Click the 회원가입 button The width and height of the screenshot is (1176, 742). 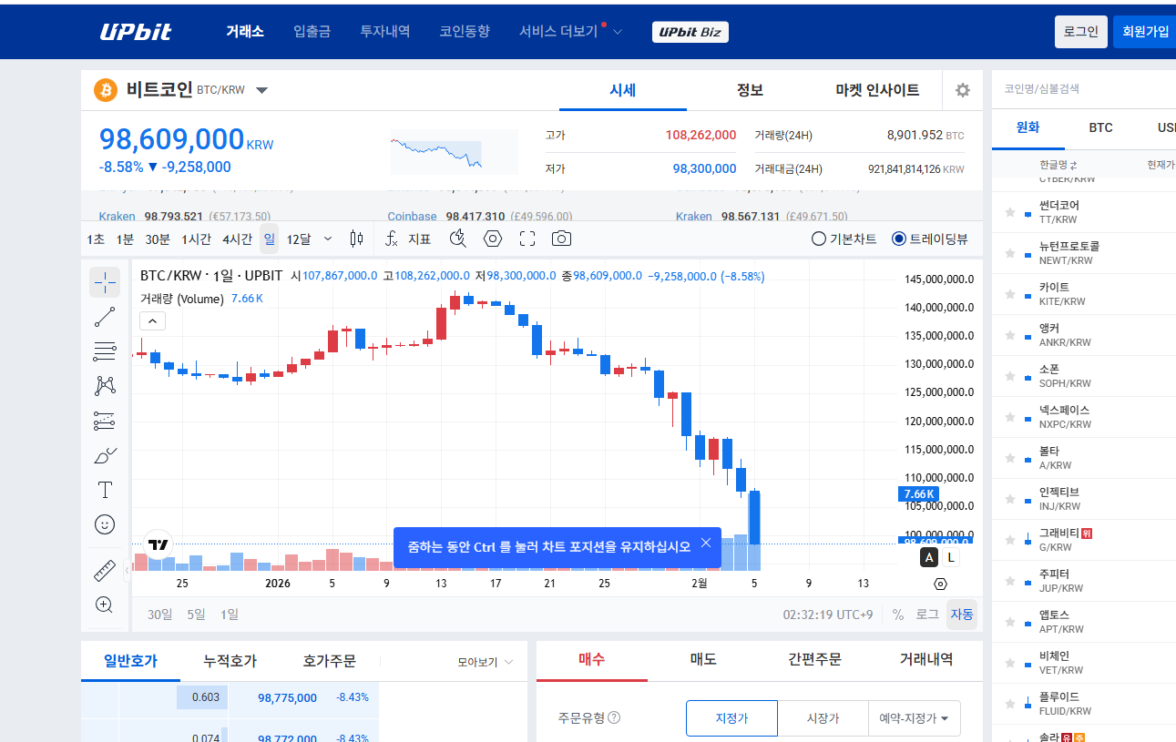point(1145,32)
